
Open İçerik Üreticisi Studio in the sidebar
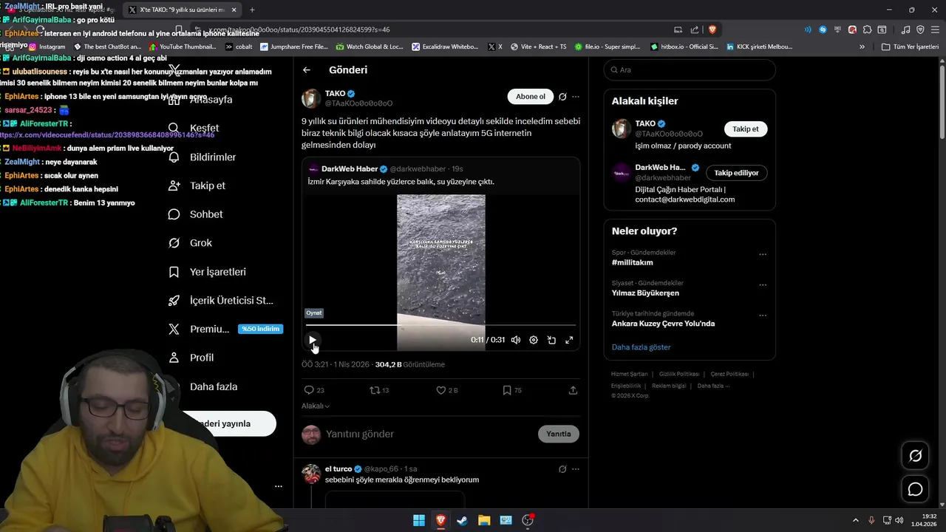[221, 300]
